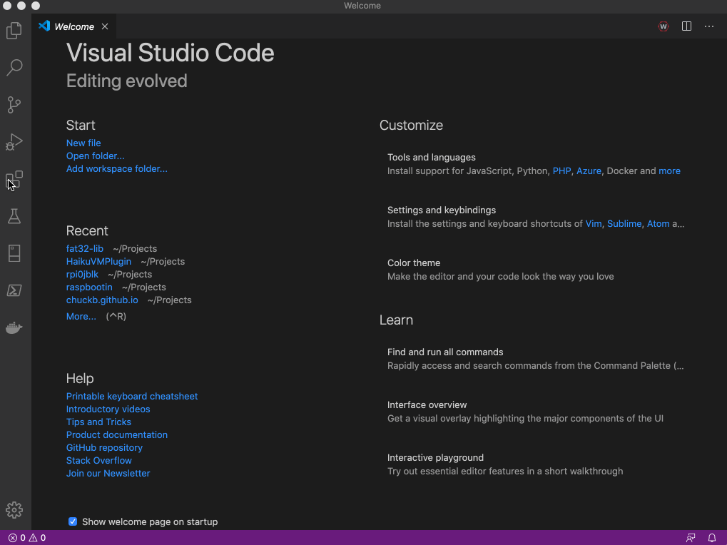Install Azure support link

click(589, 171)
